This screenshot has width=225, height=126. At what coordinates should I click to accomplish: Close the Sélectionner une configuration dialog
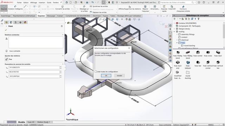tap(129, 48)
